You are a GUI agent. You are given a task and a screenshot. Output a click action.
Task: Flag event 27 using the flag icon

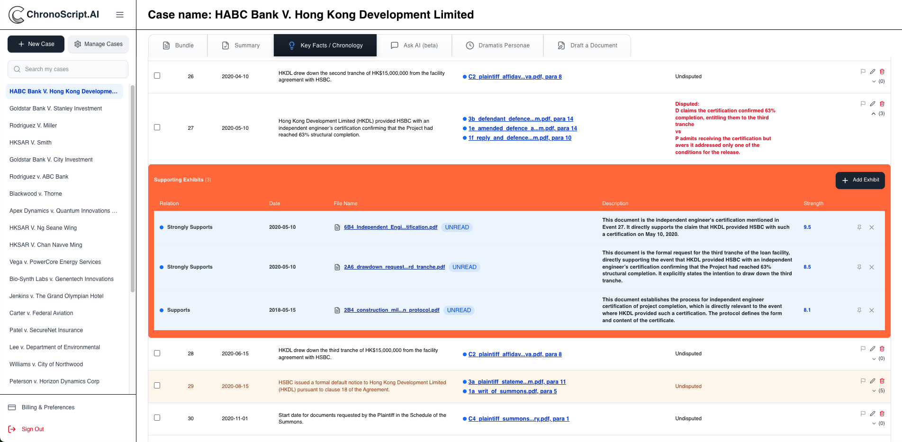point(863,104)
